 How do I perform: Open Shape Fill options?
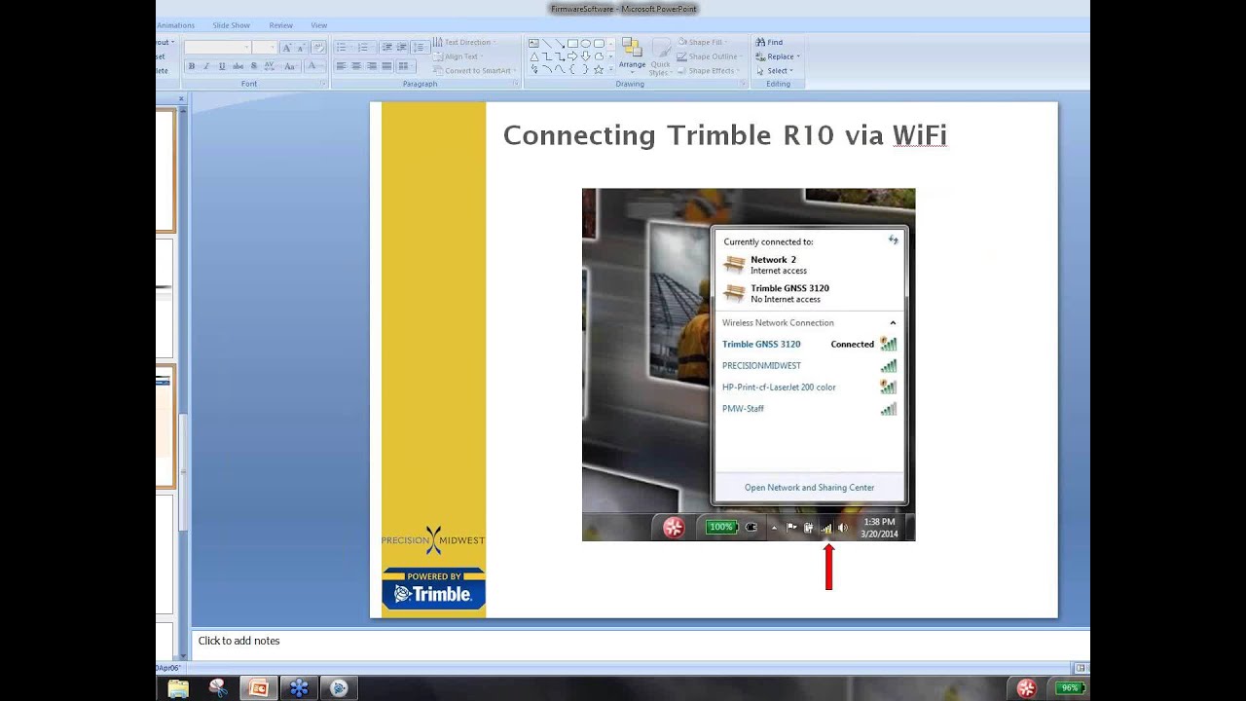pos(703,43)
